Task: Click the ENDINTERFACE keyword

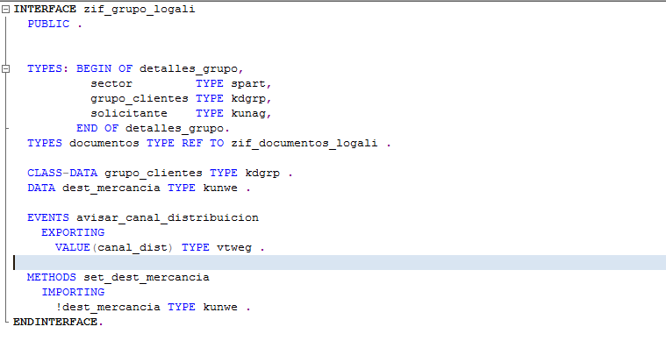Action: 55,322
